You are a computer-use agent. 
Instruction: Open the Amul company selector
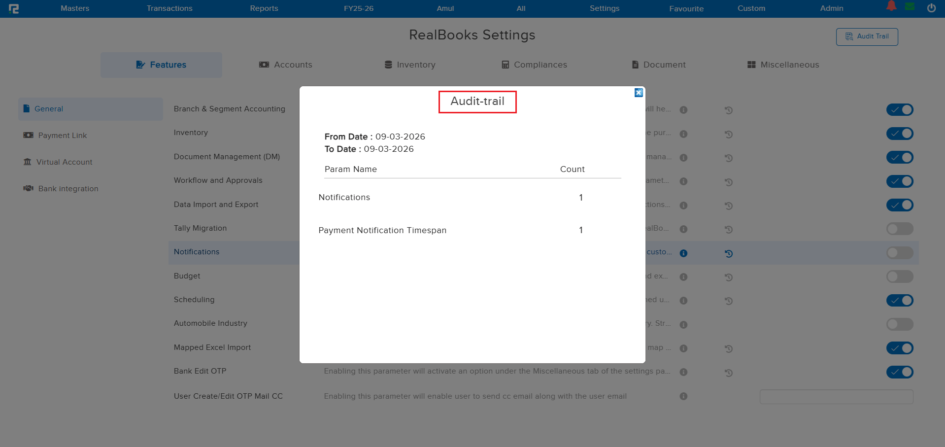coord(444,8)
